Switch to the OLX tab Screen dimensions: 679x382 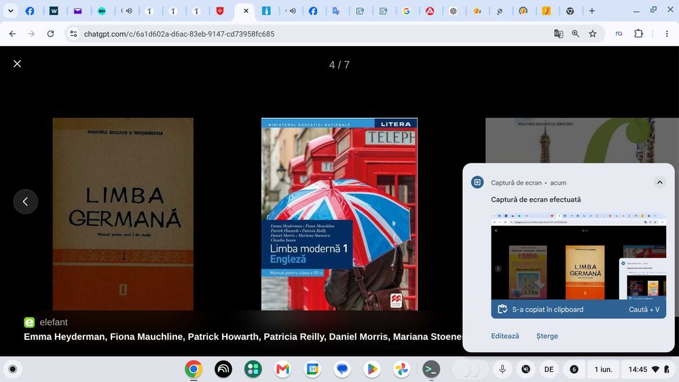tap(102, 11)
